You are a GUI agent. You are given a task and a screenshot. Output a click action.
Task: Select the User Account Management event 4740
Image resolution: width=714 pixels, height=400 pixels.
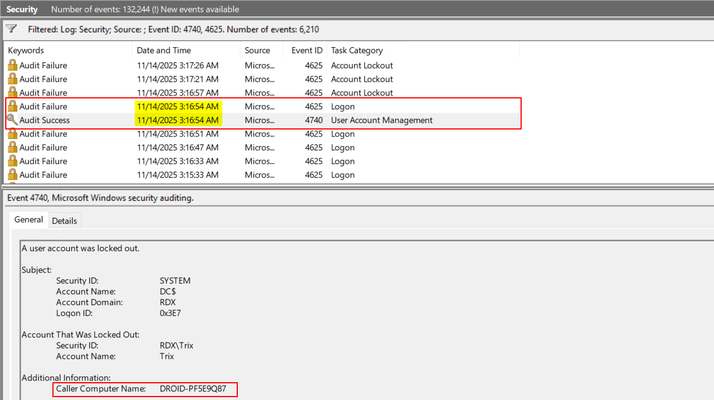(x=381, y=120)
